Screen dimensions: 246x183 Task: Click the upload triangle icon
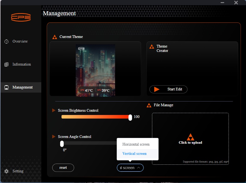pyautogui.click(x=191, y=137)
